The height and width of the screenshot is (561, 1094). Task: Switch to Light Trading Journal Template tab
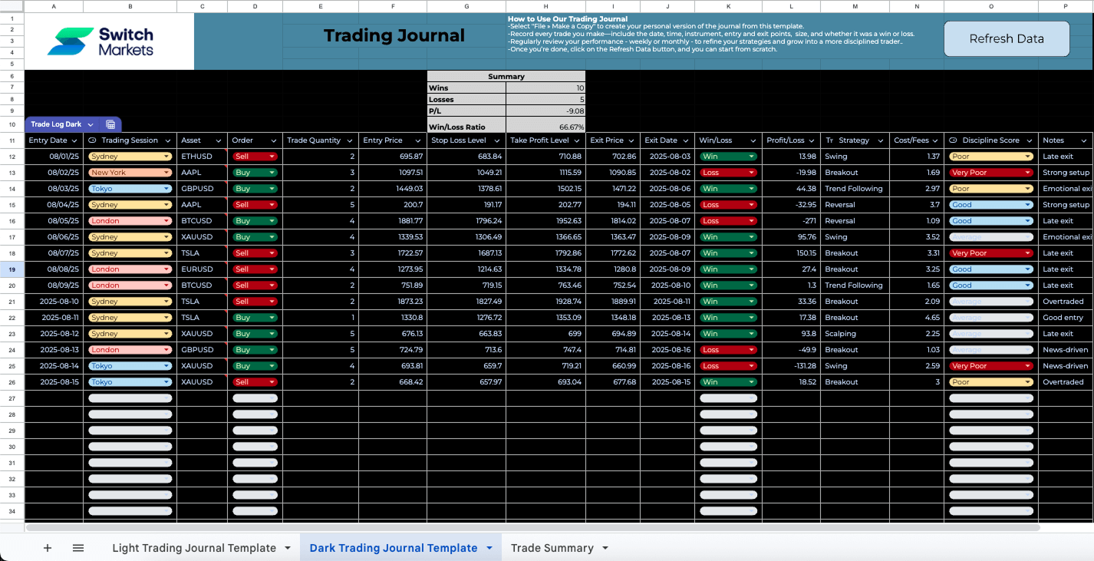[x=193, y=548]
